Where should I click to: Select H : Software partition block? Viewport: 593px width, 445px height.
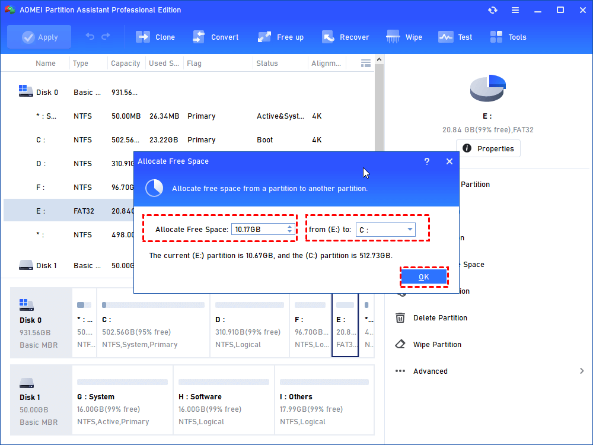tap(224, 400)
